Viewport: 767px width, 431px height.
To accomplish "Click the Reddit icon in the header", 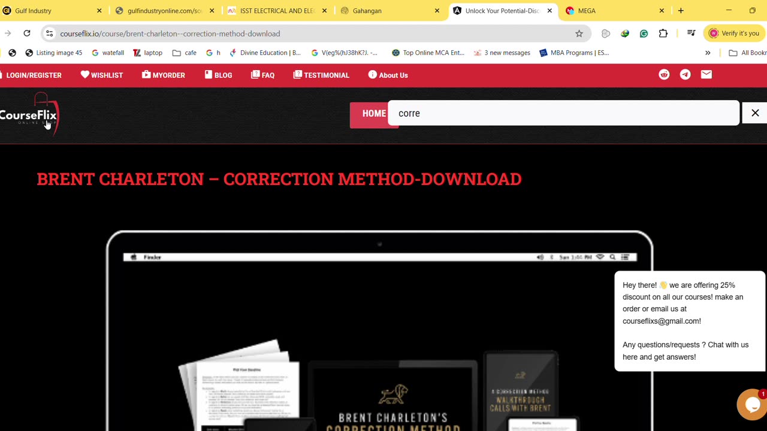I will pos(664,75).
